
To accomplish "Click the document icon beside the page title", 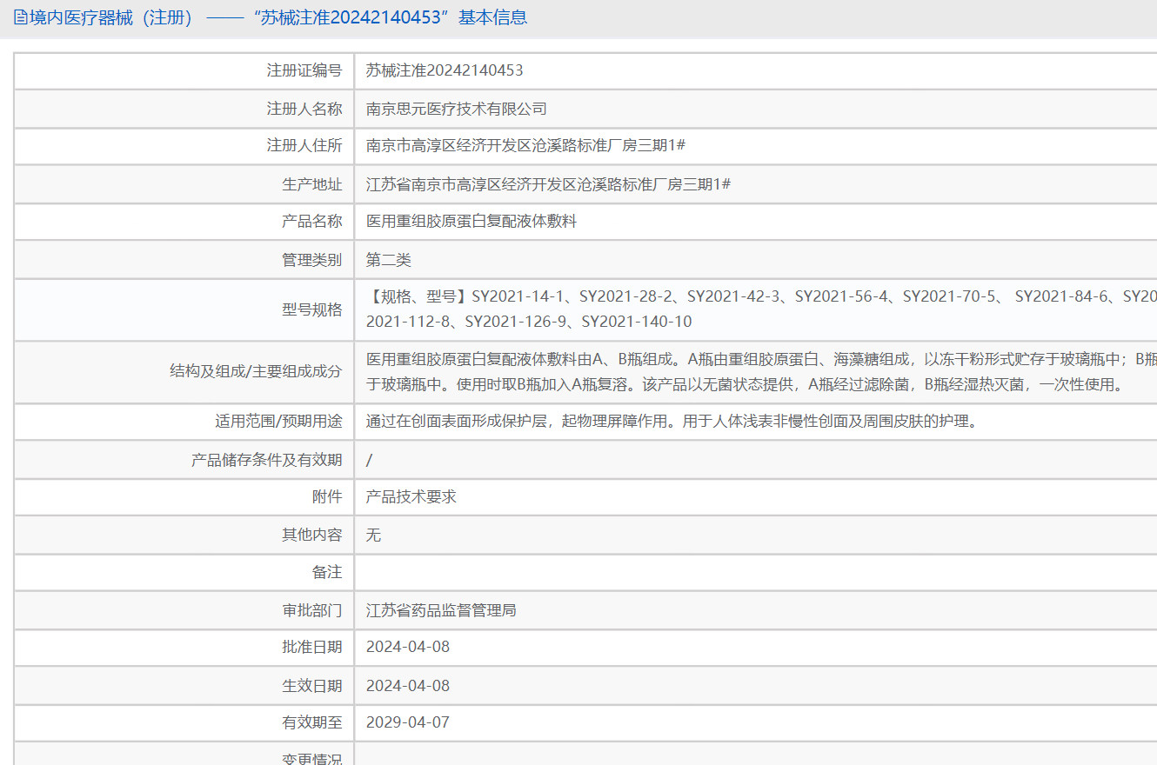I will coord(20,17).
